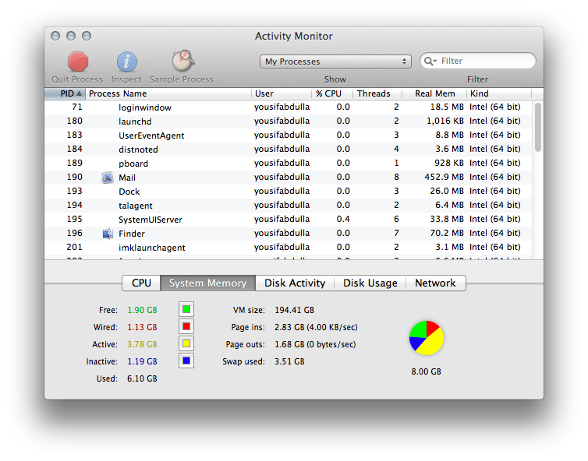The height and width of the screenshot is (461, 588).
Task: Select the launchd process row
Action: pyautogui.click(x=288, y=121)
